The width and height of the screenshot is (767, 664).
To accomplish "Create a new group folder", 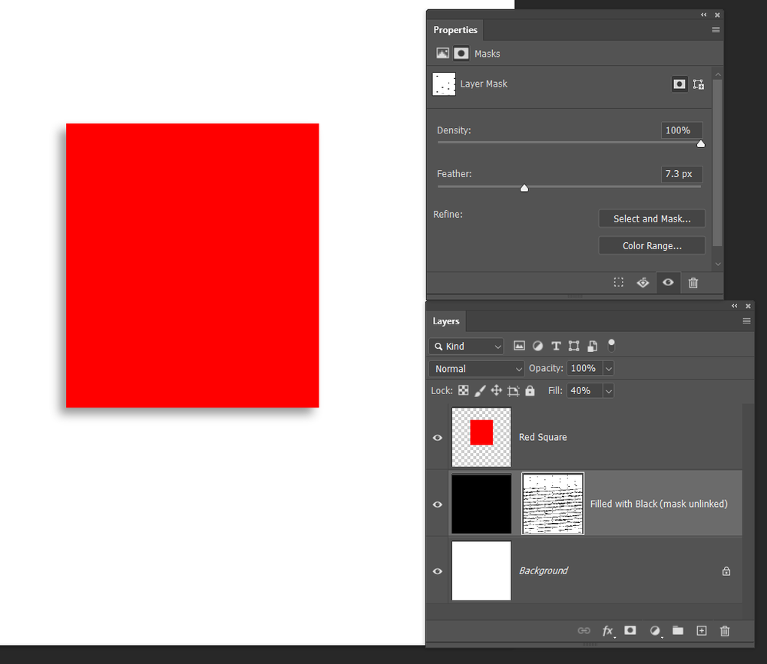I will 677,630.
